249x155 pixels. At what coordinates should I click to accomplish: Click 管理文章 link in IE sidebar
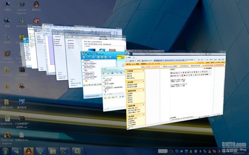click(x=129, y=76)
